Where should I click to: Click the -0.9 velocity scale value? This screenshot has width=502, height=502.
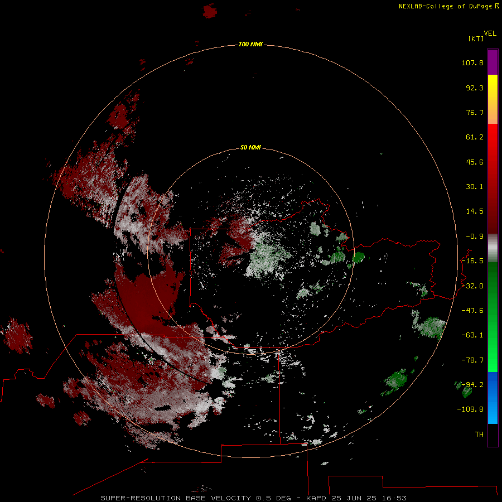tap(475, 236)
